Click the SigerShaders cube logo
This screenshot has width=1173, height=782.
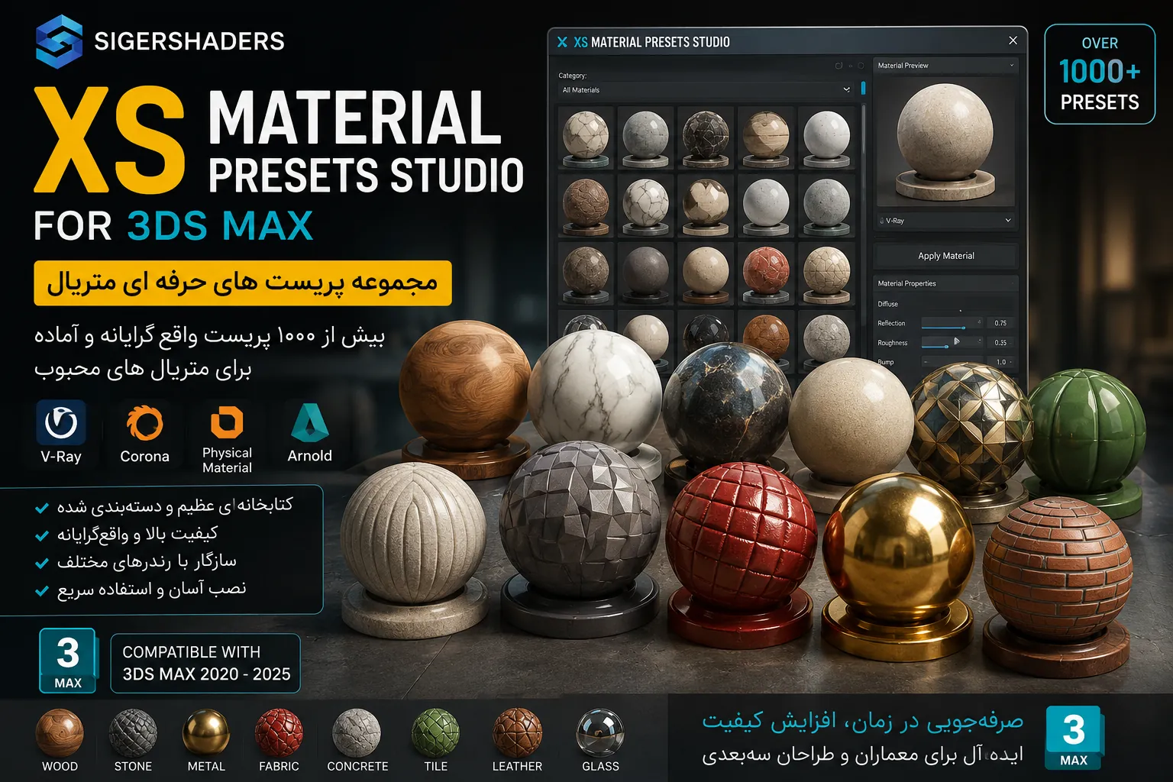pyautogui.click(x=59, y=41)
